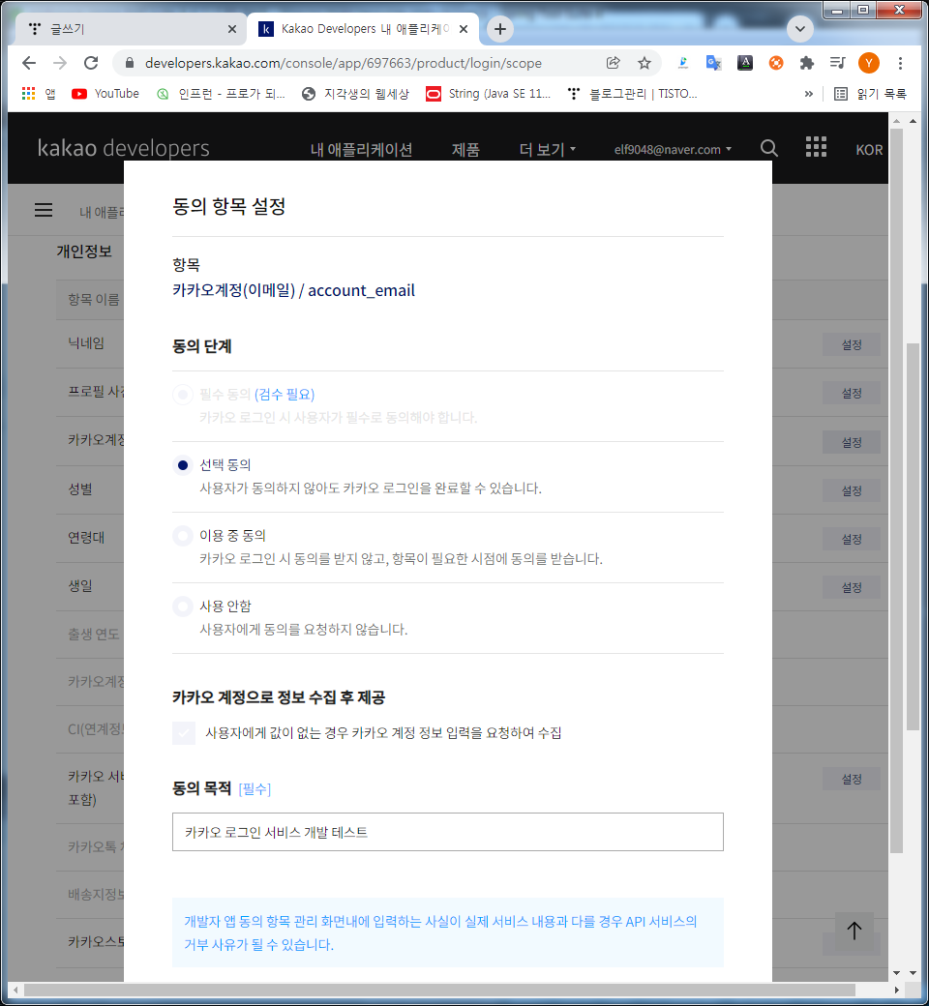Open a new browser tab
Viewport: 929px width, 1006px height.
pyautogui.click(x=499, y=29)
